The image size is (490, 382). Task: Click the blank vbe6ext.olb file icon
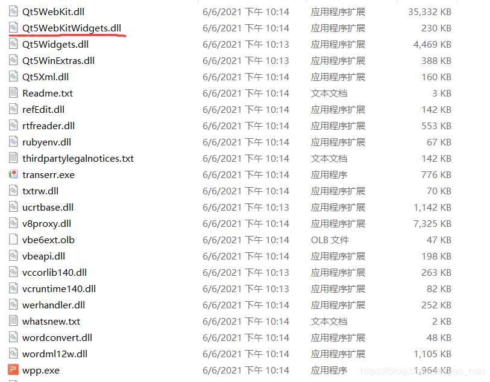click(x=13, y=240)
